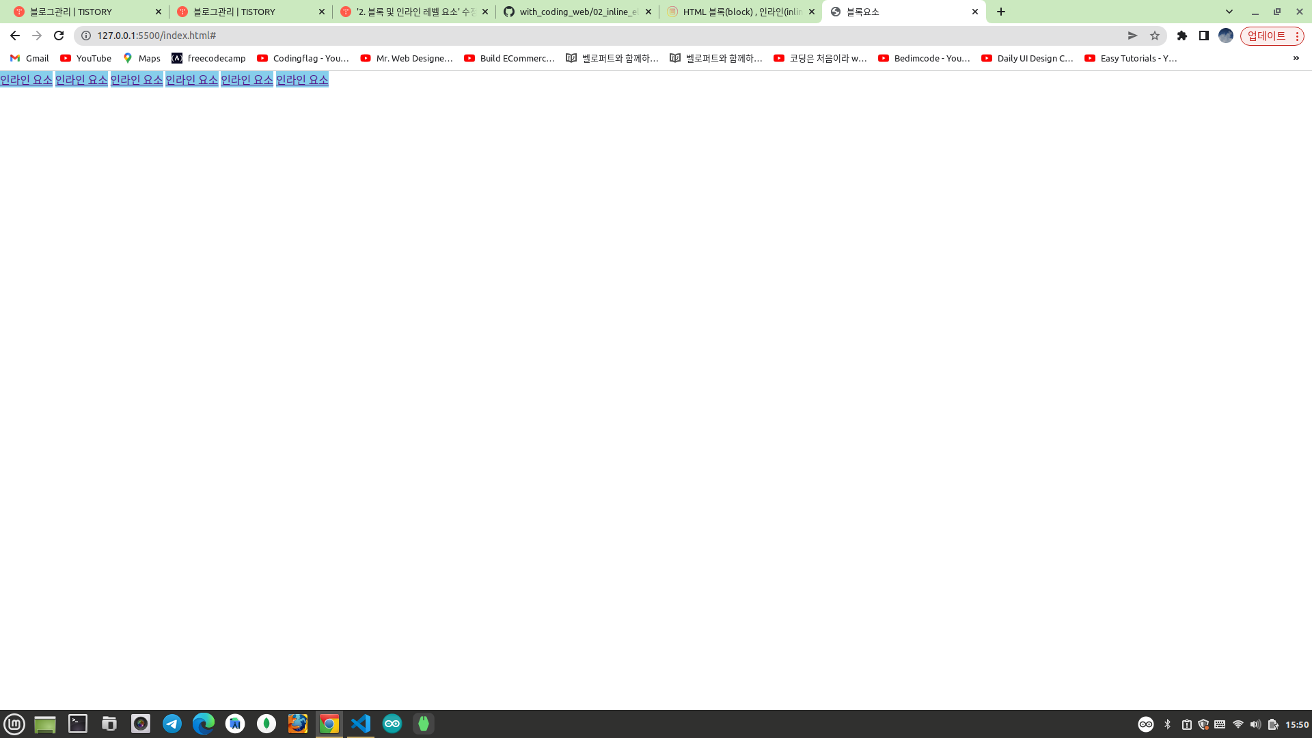The height and width of the screenshot is (738, 1312).
Task: Open a new browser tab
Action: [x=1001, y=12]
